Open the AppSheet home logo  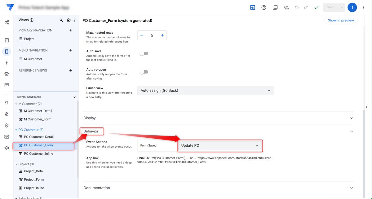(x=10, y=7)
